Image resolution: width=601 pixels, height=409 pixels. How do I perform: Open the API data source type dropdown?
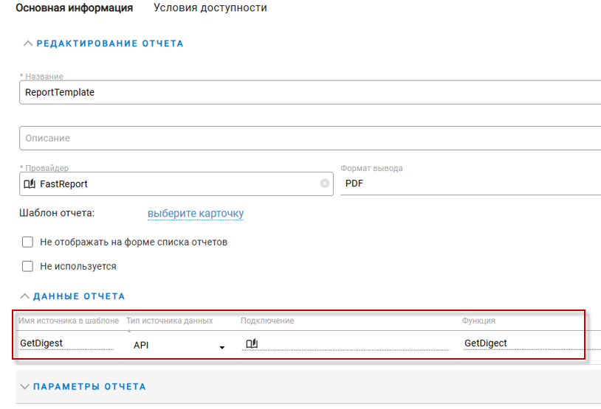179,345
